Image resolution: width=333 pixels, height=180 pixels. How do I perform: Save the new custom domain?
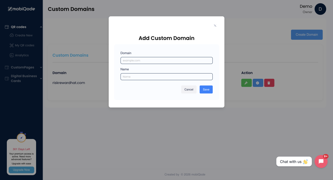(206, 90)
